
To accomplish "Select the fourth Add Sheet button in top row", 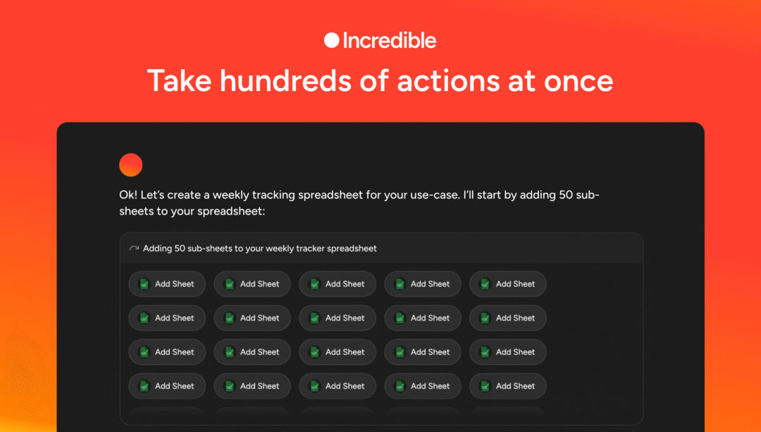I will (423, 284).
